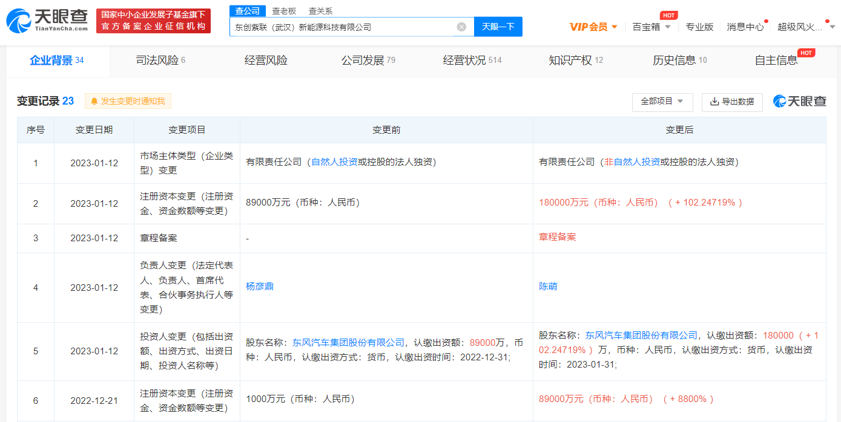841x422 pixels.
Task: Open 东风汽车集团股份有限公司 link in 变更后 column
Action: (x=641, y=335)
